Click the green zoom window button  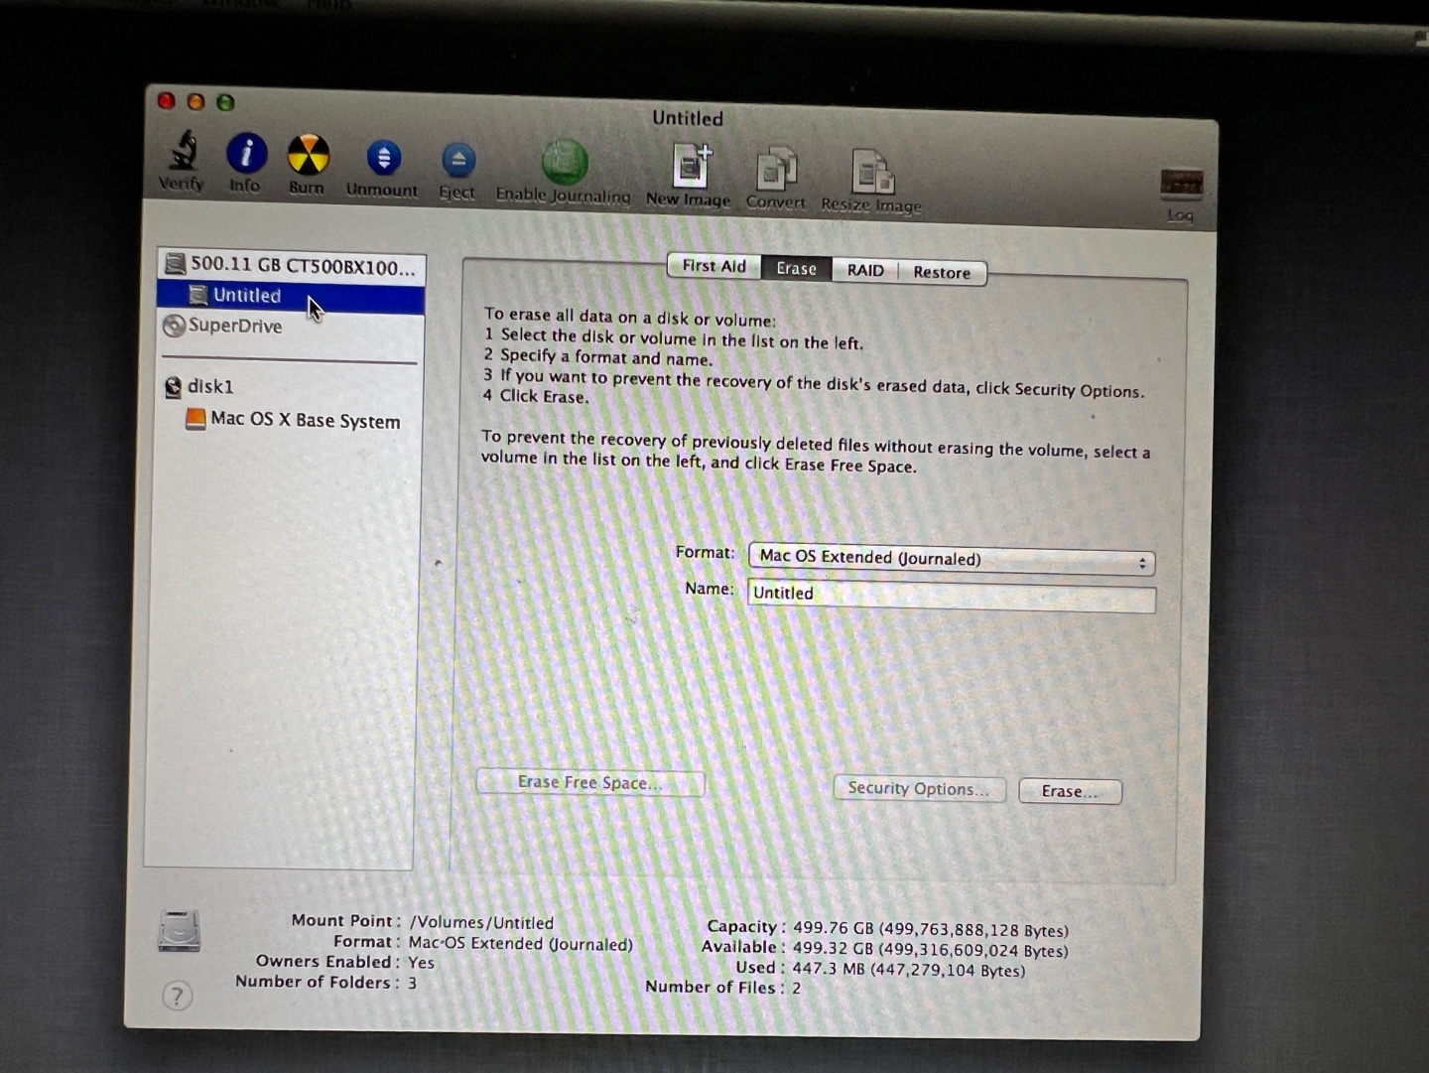point(226,102)
